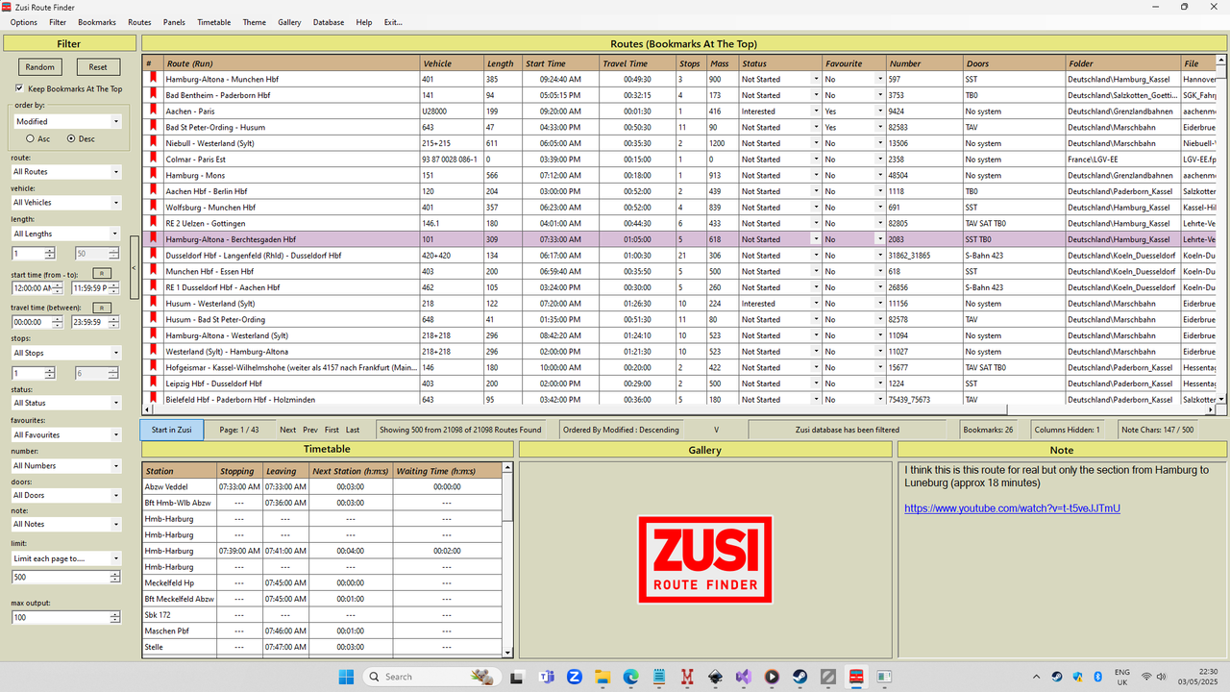Open Microsoft Teams from the taskbar

tap(548, 677)
